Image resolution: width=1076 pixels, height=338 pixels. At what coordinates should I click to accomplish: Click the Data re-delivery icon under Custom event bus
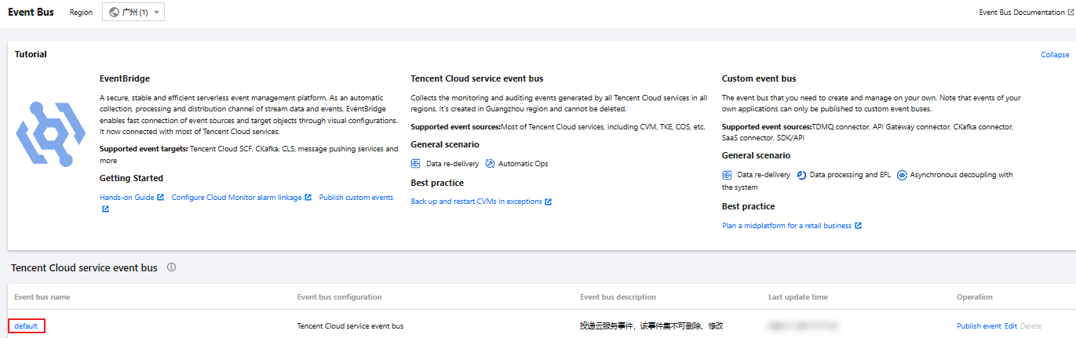pyautogui.click(x=728, y=175)
